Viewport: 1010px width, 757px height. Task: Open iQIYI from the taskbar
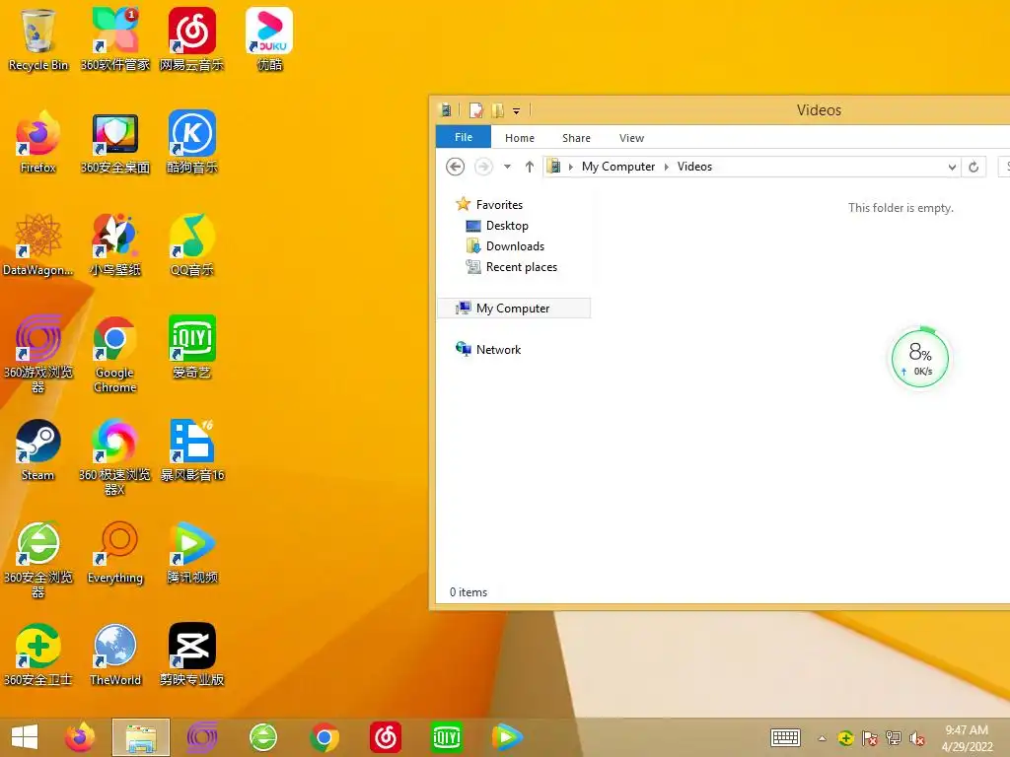[447, 737]
